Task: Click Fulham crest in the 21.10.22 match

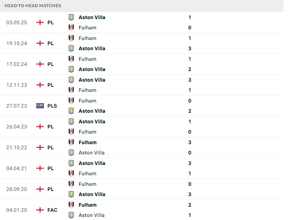Action: (x=71, y=142)
